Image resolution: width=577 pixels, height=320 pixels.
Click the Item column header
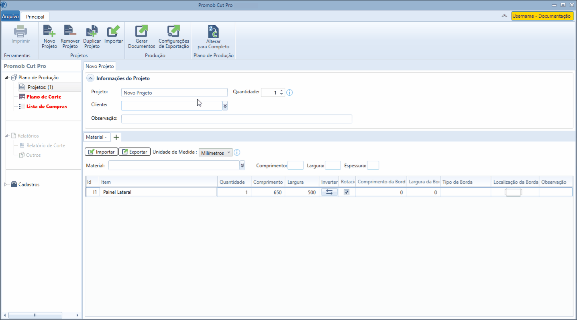point(158,182)
